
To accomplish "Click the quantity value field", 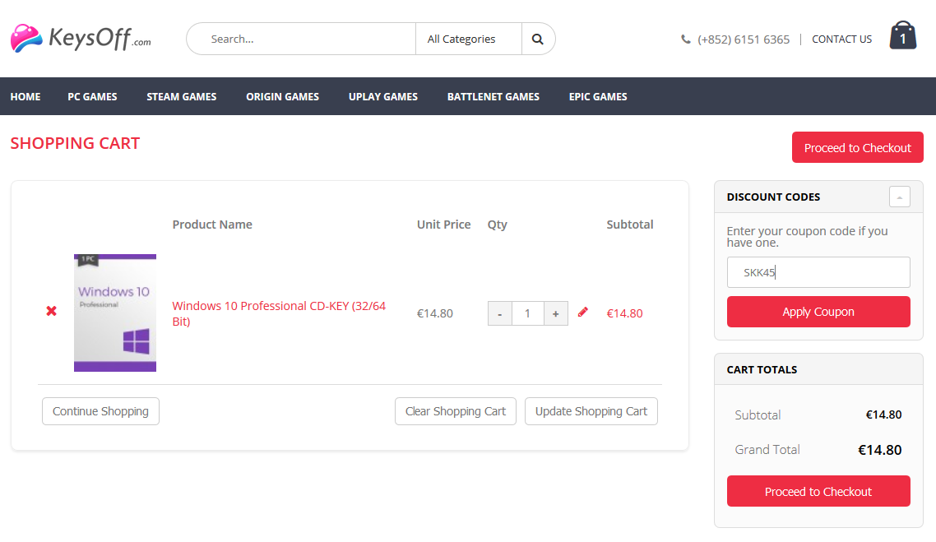I will (528, 313).
